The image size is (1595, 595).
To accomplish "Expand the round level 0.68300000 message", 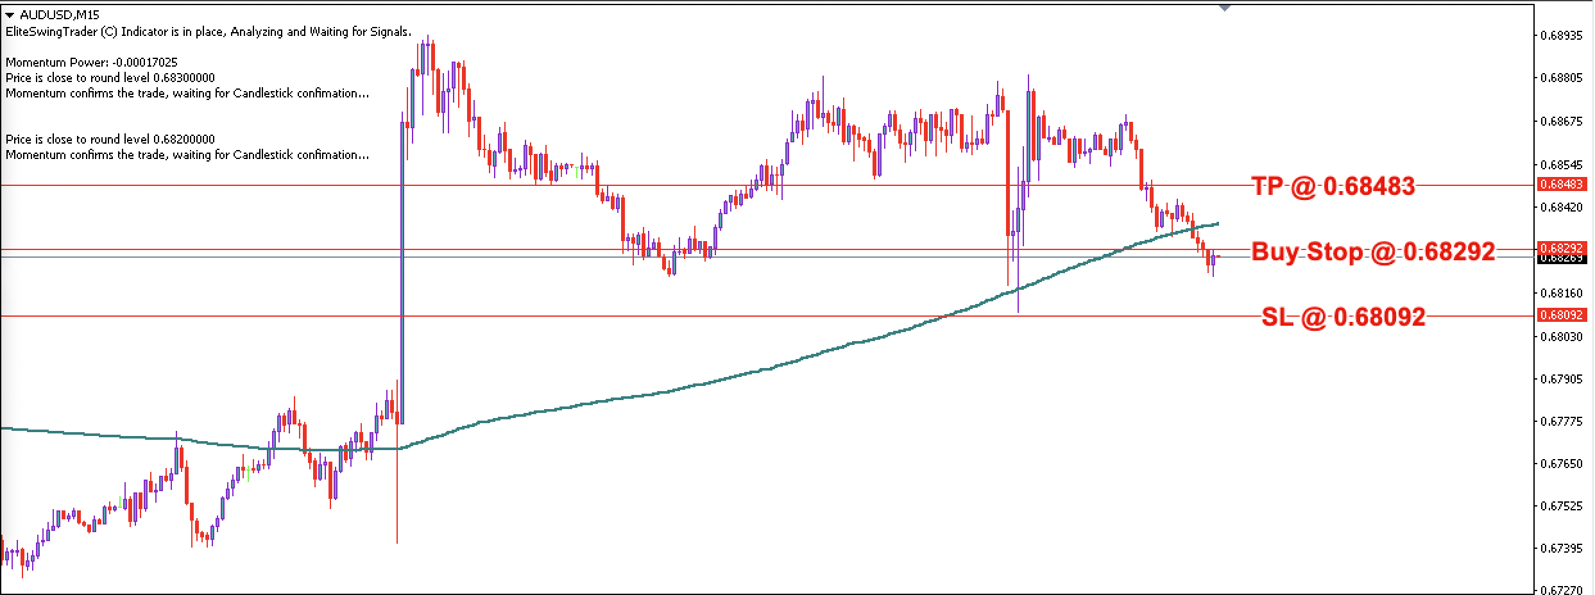I will click(x=109, y=78).
